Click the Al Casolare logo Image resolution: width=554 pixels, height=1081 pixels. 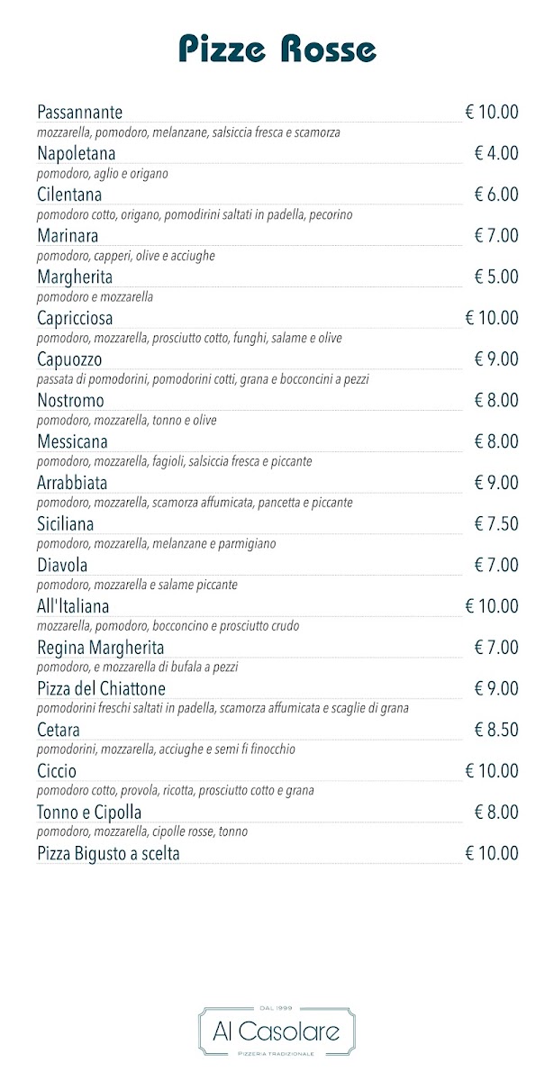click(277, 1031)
